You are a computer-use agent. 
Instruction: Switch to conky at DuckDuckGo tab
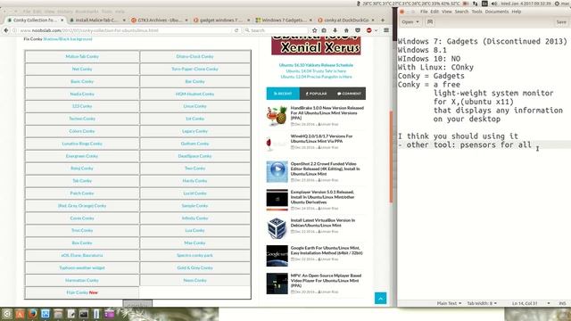click(x=346, y=20)
